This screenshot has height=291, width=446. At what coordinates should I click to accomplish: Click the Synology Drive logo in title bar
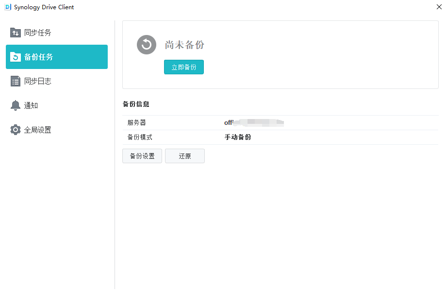(7, 7)
